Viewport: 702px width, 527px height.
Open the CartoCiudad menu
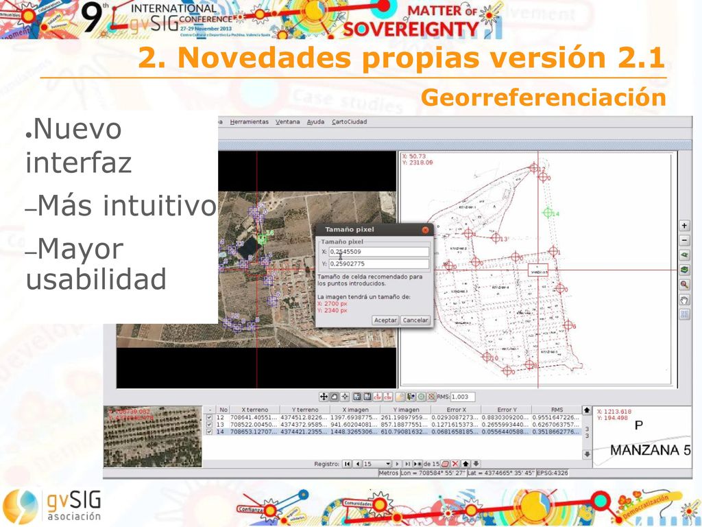coord(349,122)
